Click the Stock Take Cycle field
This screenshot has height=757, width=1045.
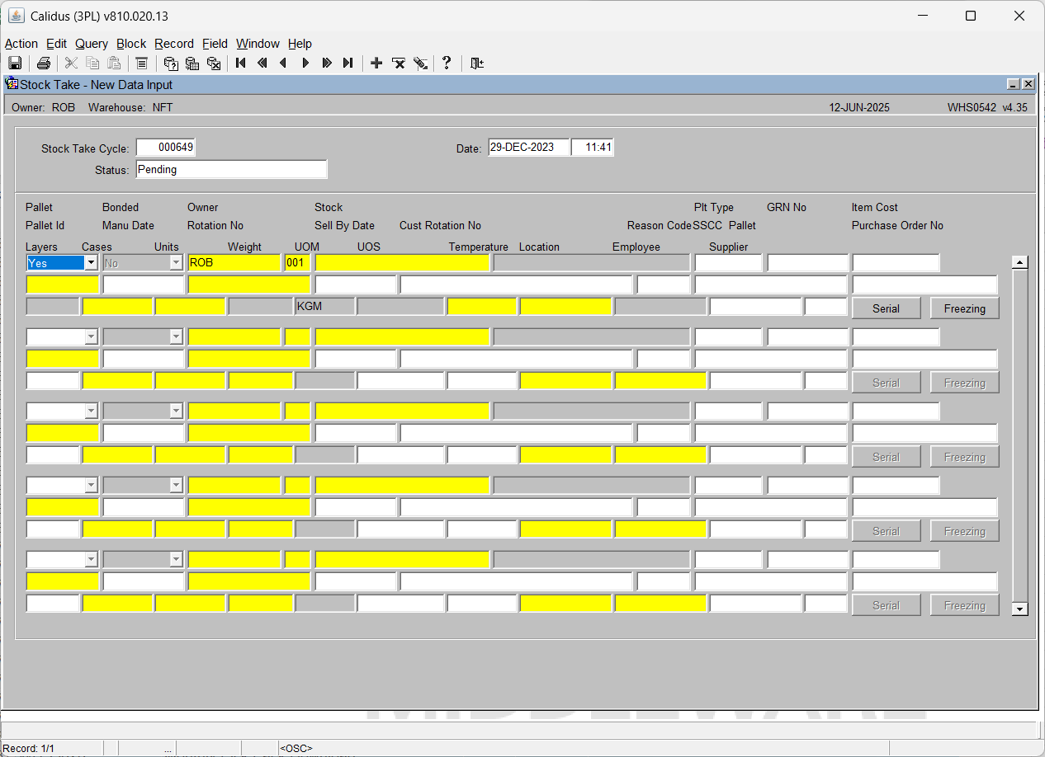point(166,148)
